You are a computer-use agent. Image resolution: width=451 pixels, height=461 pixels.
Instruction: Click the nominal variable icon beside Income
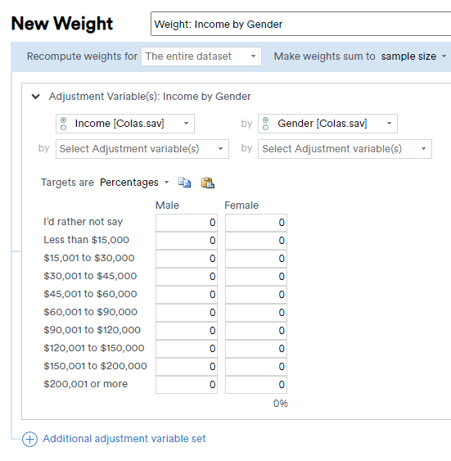(x=64, y=124)
